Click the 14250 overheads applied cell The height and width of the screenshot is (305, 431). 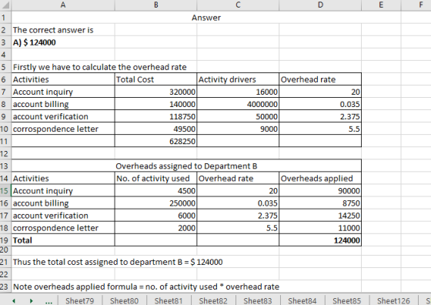(320, 216)
